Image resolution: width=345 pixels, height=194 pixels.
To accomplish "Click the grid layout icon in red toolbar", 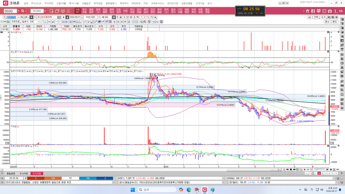I will coord(324,11).
